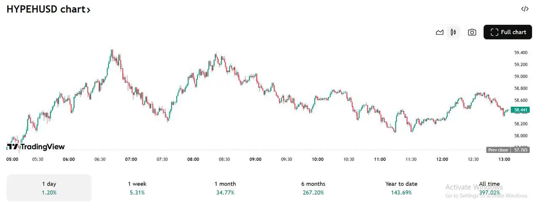
Task: Click the fullscreen icon in Full chart button
Action: coord(494,32)
